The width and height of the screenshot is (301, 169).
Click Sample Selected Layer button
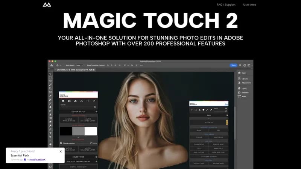coord(88,120)
